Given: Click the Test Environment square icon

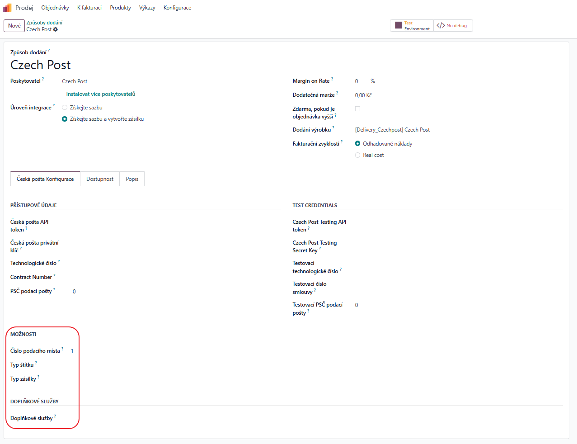Looking at the screenshot, I should click(x=399, y=25).
